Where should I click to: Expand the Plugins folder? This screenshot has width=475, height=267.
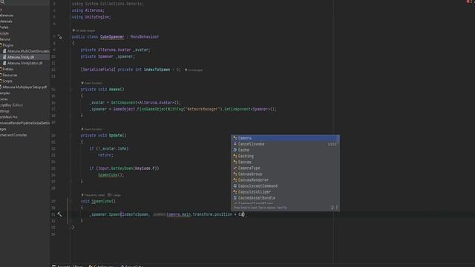(8, 45)
